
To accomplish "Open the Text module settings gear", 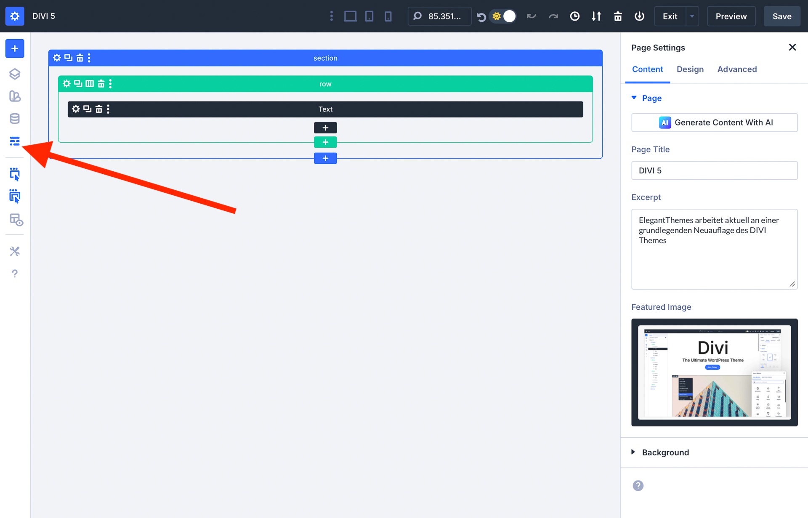I will coord(76,109).
